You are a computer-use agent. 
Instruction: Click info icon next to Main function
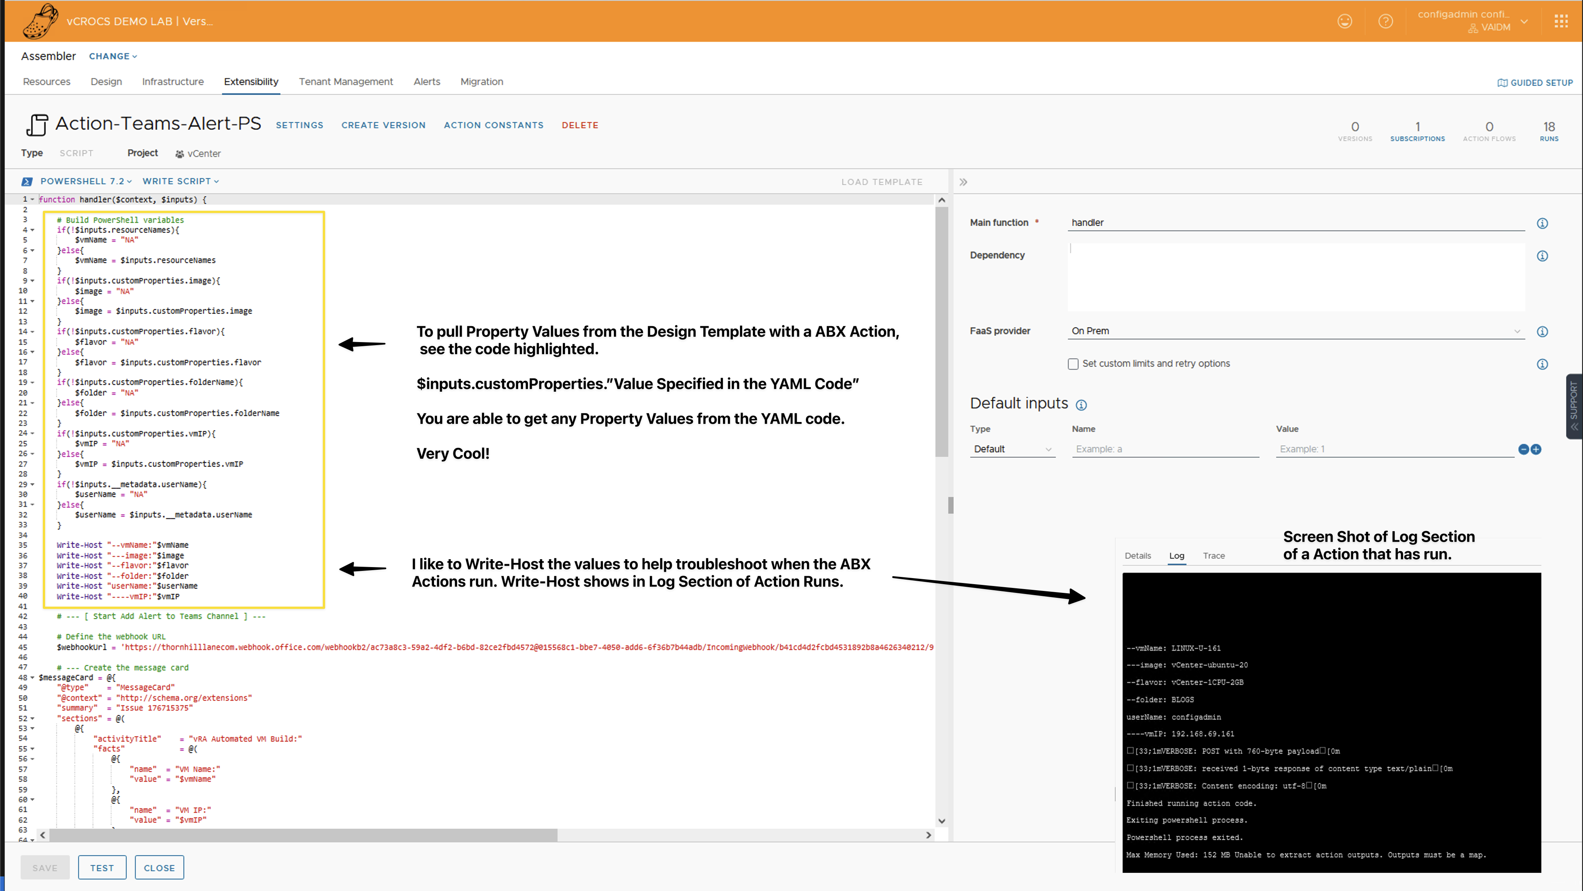[1542, 223]
